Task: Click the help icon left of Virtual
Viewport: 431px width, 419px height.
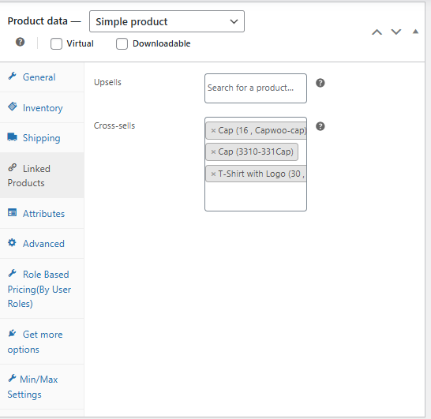Action: click(20, 42)
